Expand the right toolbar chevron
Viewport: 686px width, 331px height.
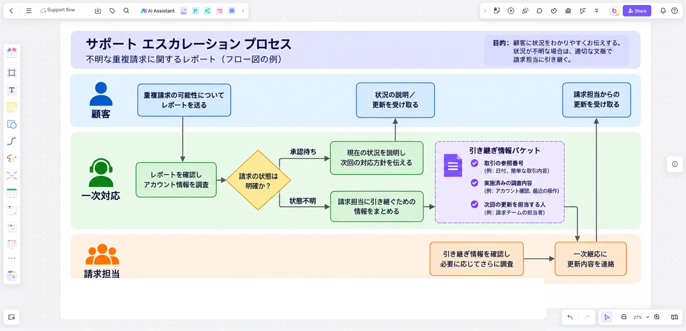(x=485, y=11)
